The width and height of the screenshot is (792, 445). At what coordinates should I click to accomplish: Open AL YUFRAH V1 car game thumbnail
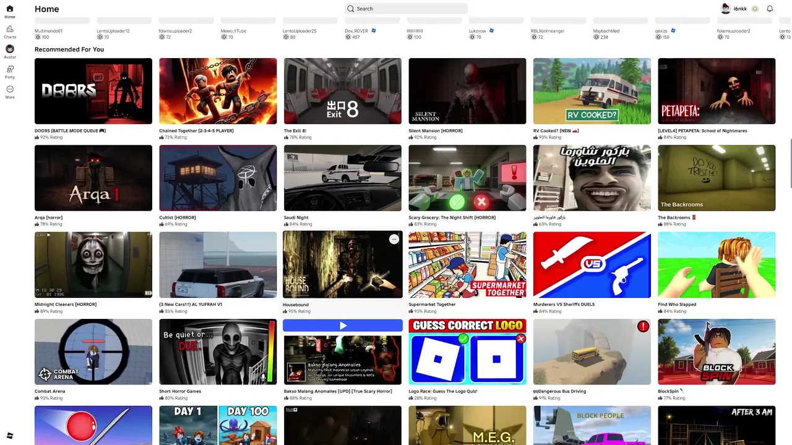[x=218, y=265]
